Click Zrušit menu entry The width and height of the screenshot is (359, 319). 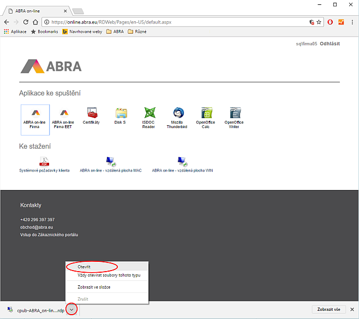tap(107, 299)
